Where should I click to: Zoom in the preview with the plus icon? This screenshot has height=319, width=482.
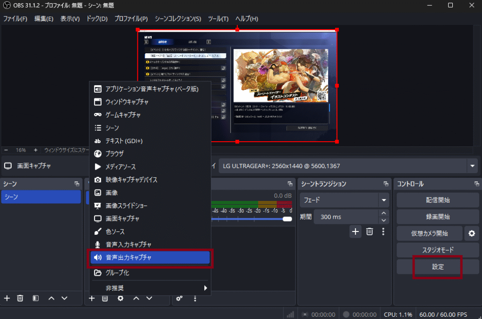tap(36, 150)
